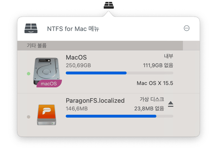This screenshot has width=217, height=156.
Task: Click the NTFS for Mac 메뉴 title
Action: (73, 29)
